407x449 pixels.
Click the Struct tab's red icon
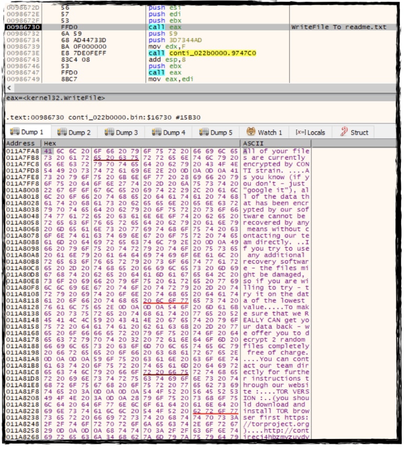tap(344, 132)
